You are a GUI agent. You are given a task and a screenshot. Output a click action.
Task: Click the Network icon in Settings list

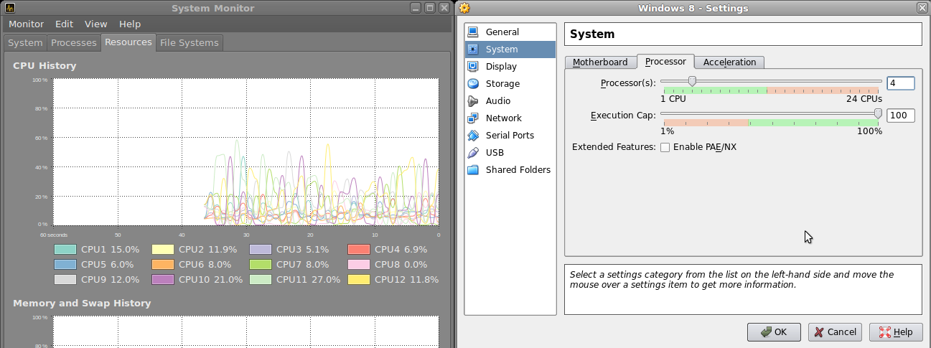pos(472,118)
